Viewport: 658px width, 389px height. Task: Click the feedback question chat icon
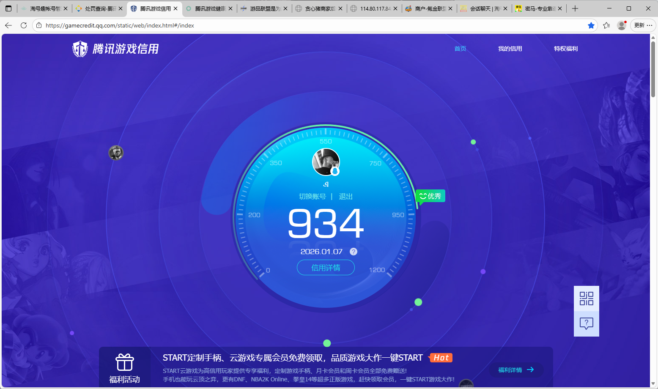pos(586,324)
